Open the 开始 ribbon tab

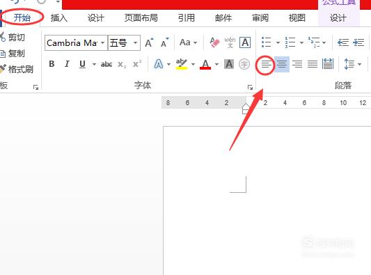(22, 17)
